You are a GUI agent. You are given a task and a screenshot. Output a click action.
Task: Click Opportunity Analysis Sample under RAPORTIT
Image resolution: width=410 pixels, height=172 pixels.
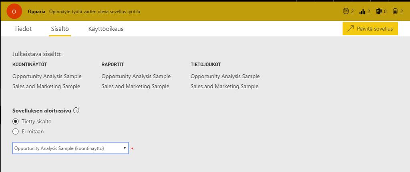pyautogui.click(x=136, y=76)
